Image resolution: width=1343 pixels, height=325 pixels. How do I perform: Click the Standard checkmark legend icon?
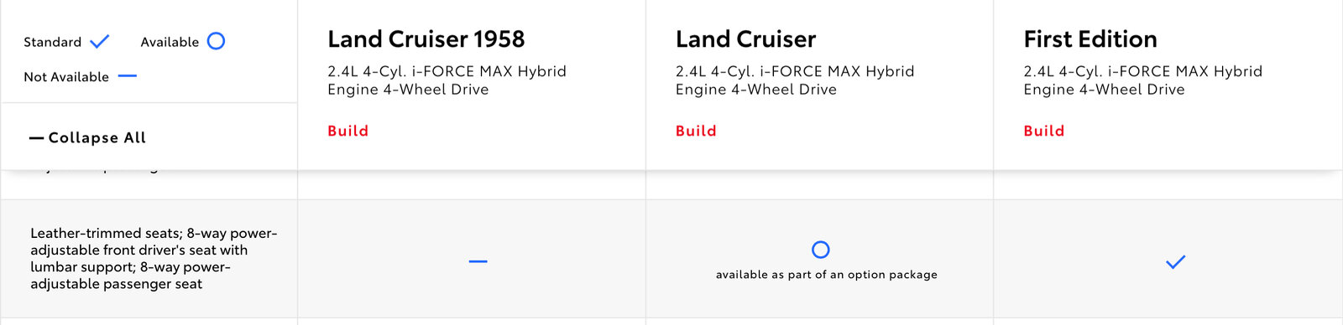(100, 41)
